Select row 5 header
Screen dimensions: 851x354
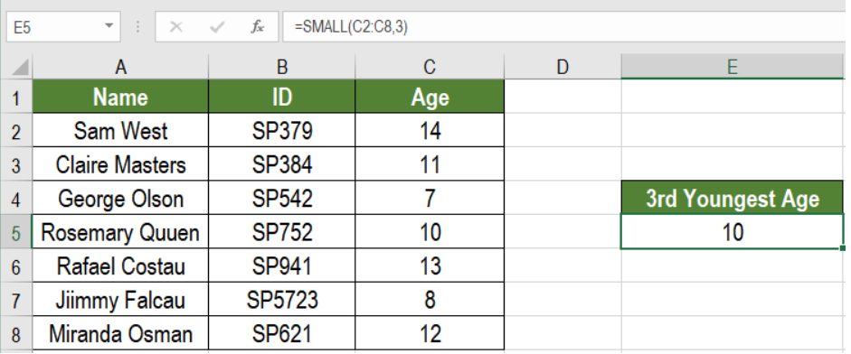click(16, 232)
